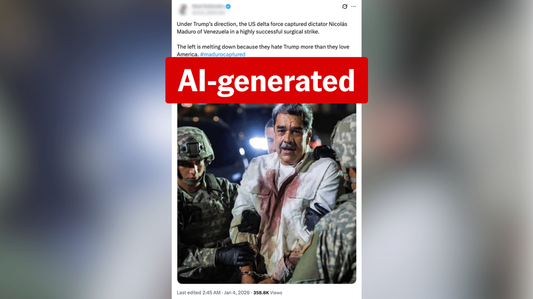
Task: Click the Views label
Action: coord(276,293)
